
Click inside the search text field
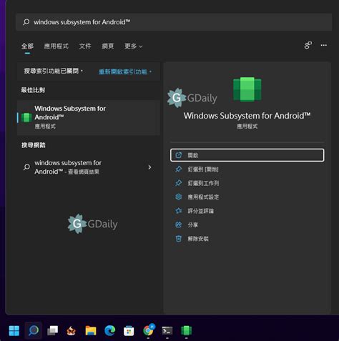174,22
